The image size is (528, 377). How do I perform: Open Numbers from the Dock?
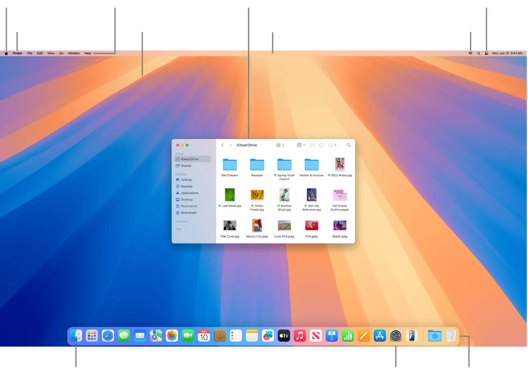click(348, 336)
